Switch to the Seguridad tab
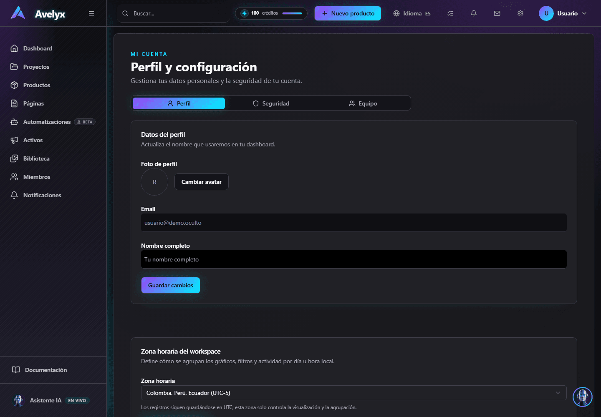 pos(271,103)
